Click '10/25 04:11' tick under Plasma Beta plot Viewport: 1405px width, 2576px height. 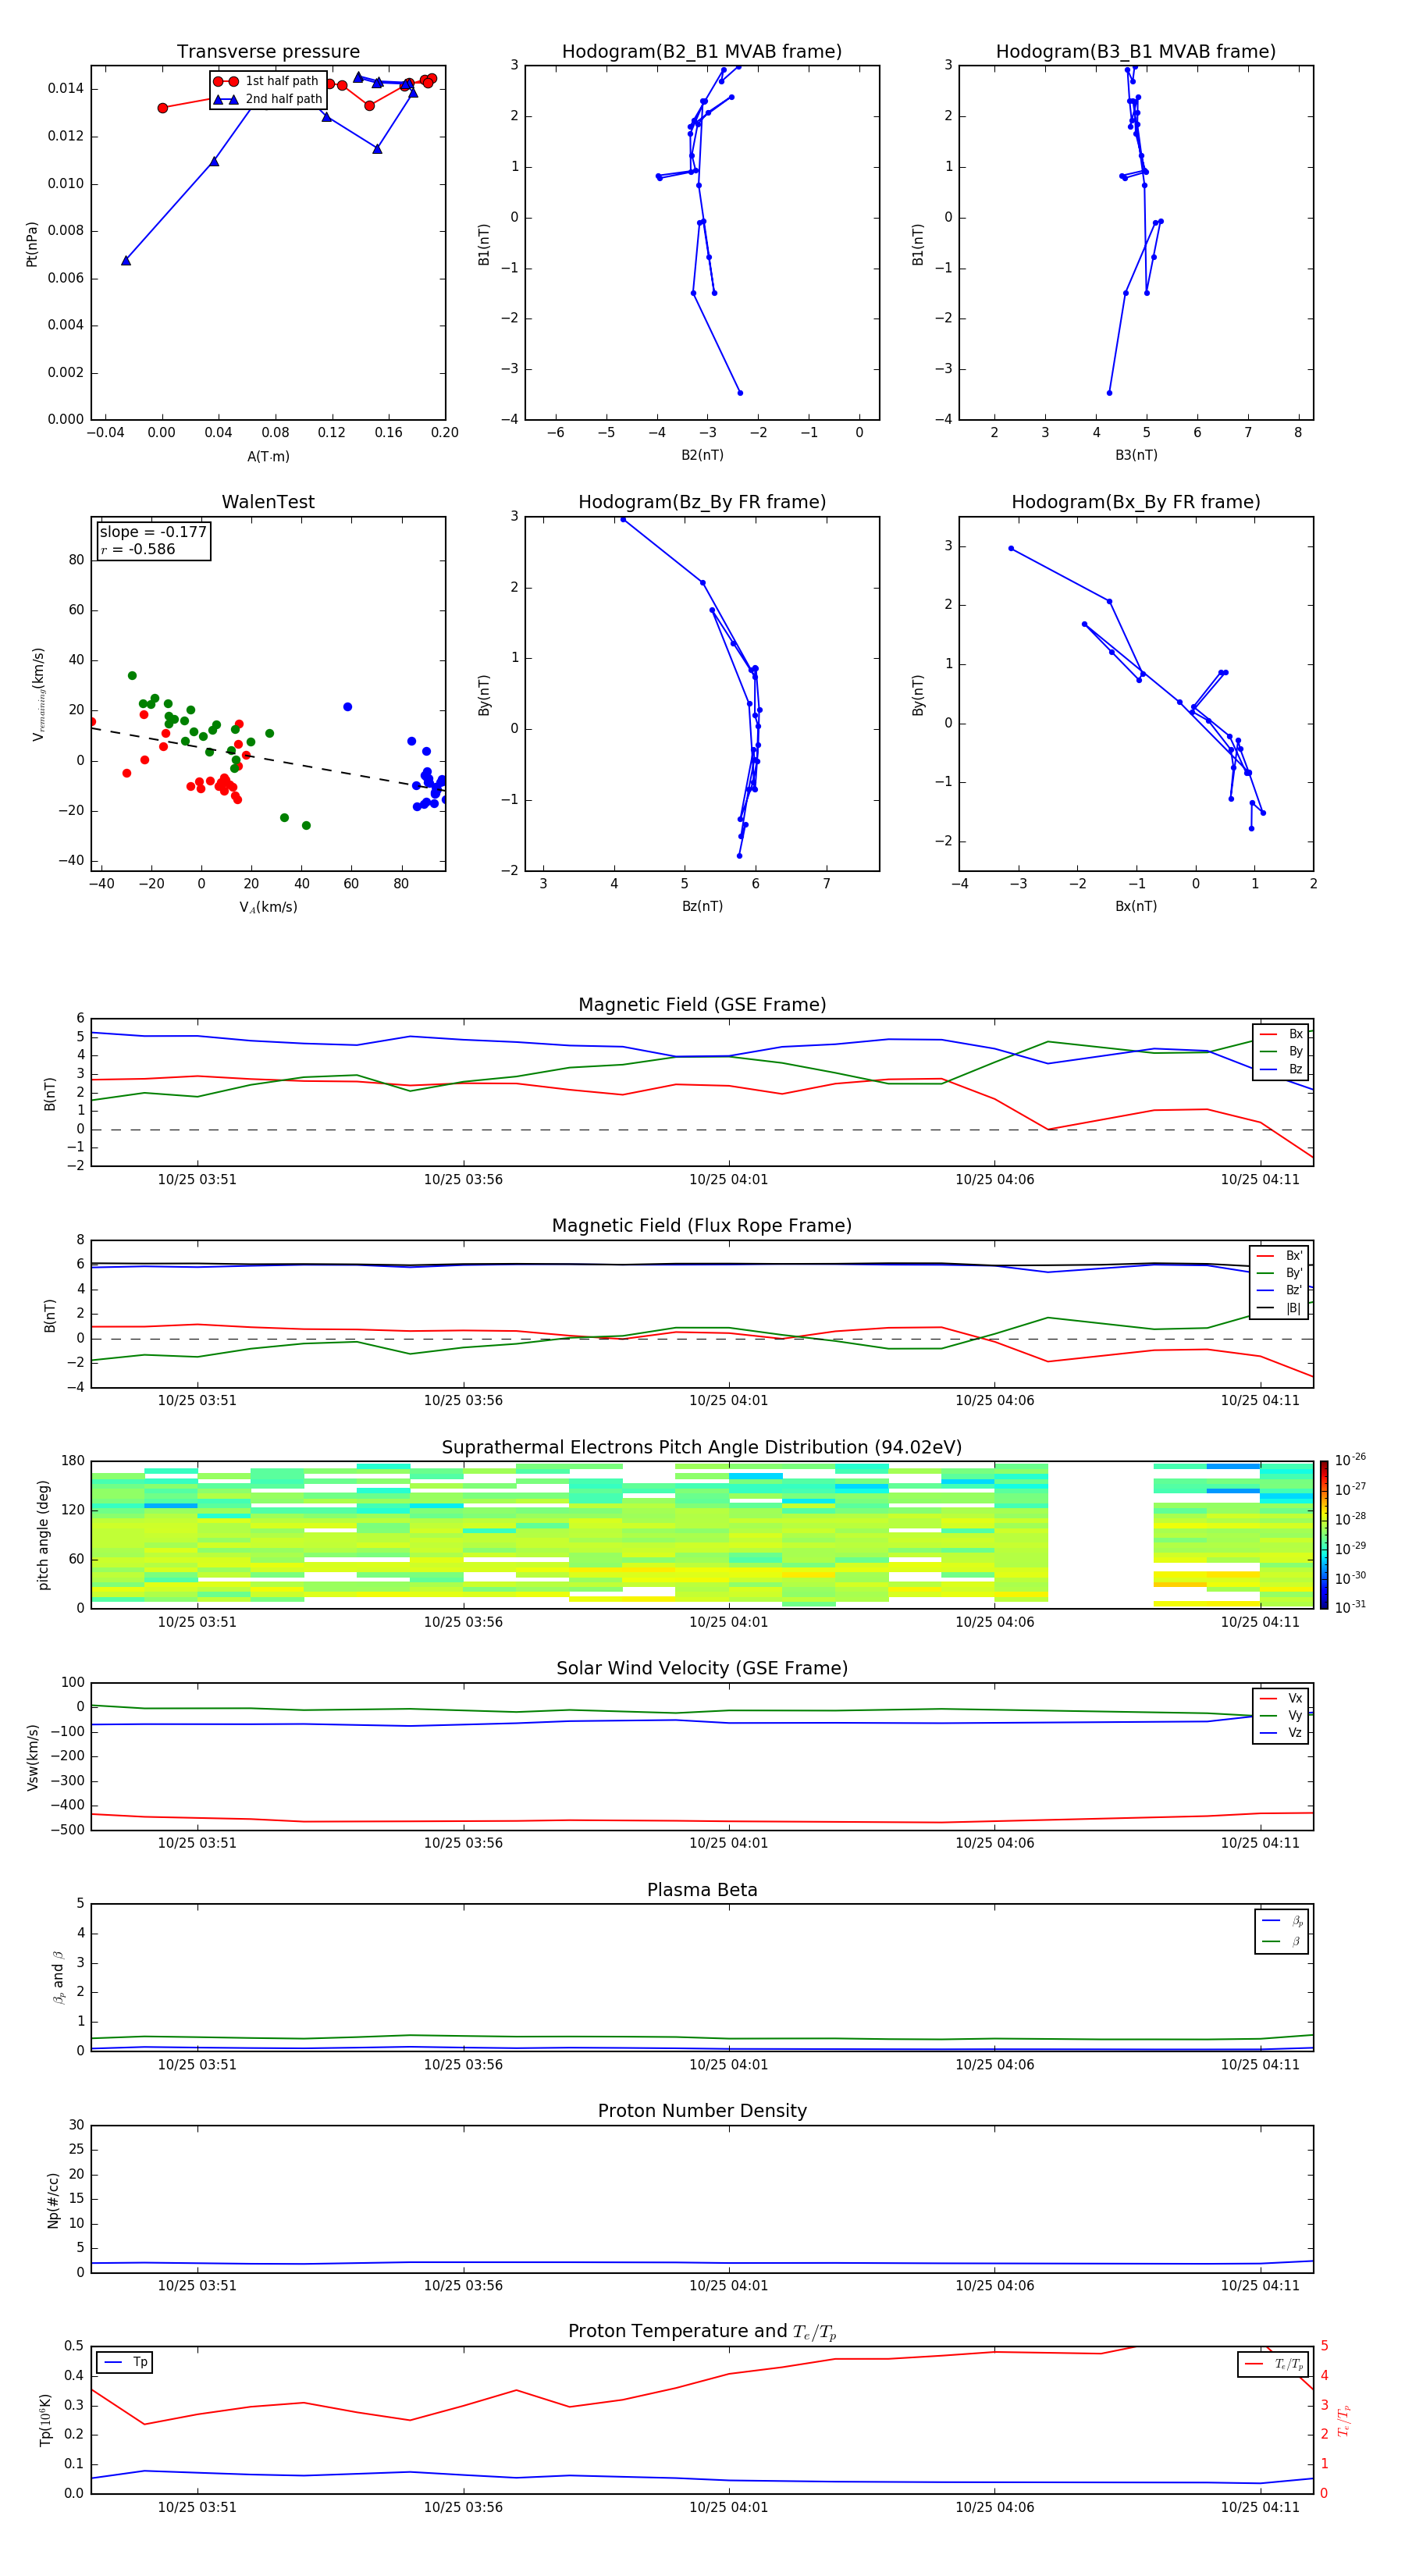pyautogui.click(x=1260, y=2064)
